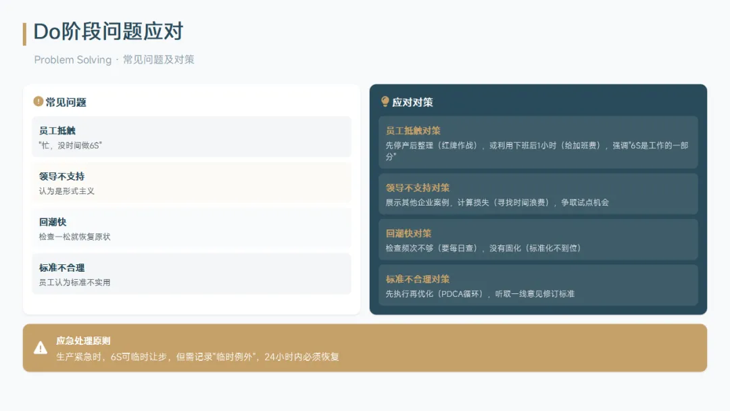
Task: Select the 员工抵触对策 heading
Action: click(x=413, y=130)
